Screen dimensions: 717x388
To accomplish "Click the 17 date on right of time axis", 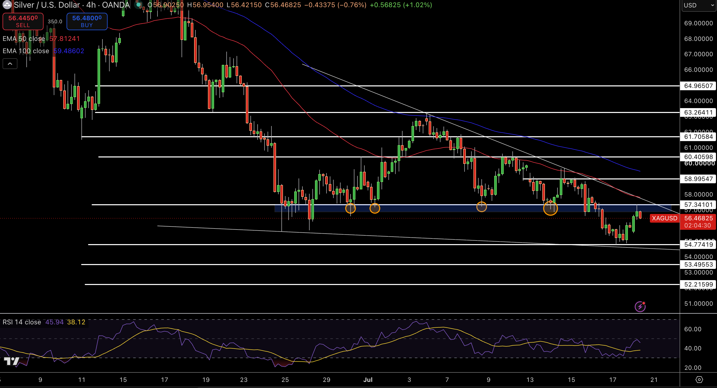I will pos(613,379).
